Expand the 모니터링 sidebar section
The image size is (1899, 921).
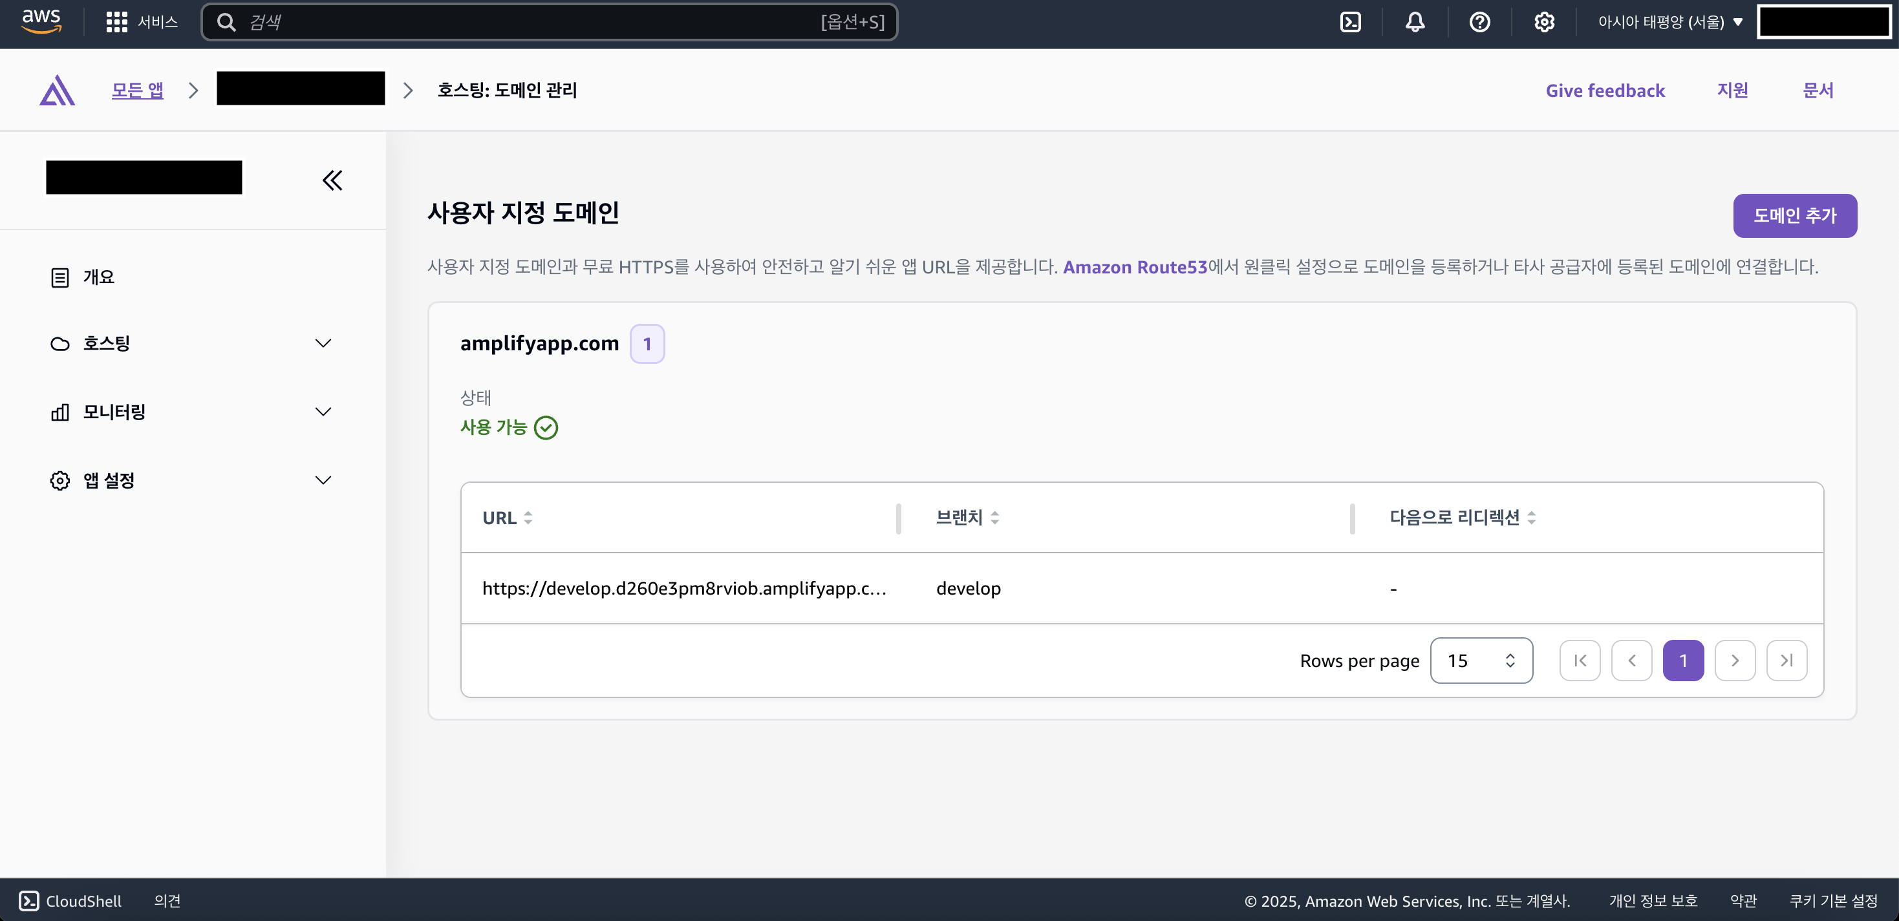pyautogui.click(x=323, y=412)
